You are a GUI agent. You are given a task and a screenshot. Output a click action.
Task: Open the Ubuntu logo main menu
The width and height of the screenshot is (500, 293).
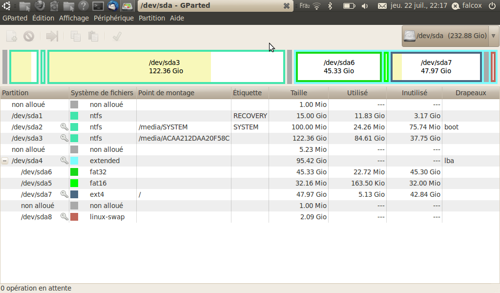[x=6, y=5]
